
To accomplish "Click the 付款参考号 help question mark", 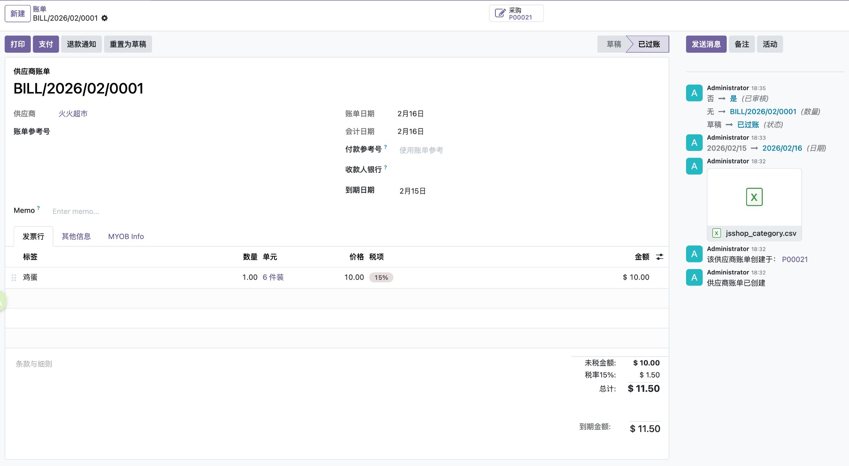I will coord(386,147).
